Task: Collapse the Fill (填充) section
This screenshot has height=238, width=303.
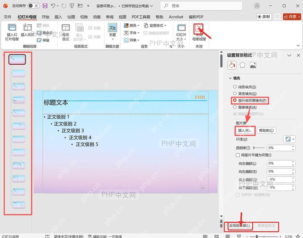Action: pyautogui.click(x=230, y=78)
